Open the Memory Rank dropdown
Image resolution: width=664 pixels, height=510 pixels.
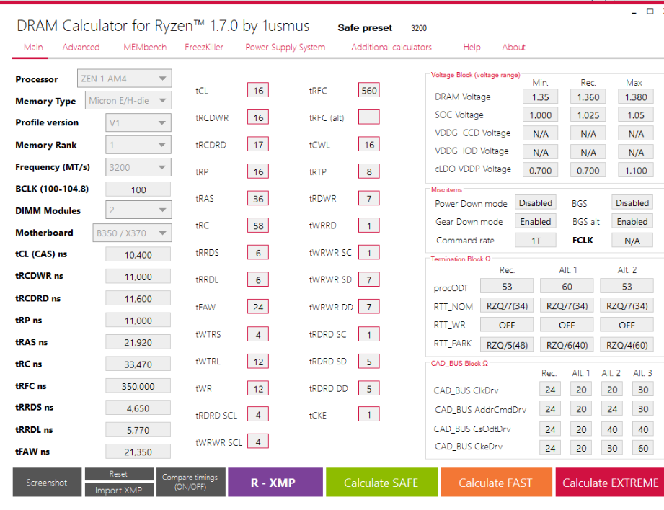click(138, 145)
